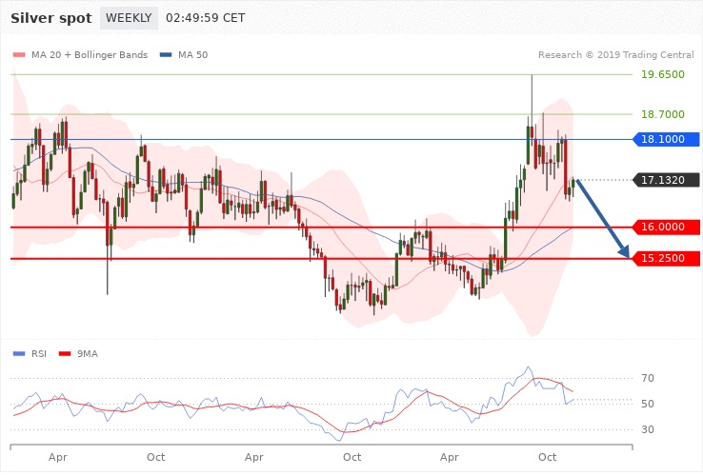The width and height of the screenshot is (703, 476).
Task: Click the 18.7000 resistance level label
Action: (x=663, y=114)
